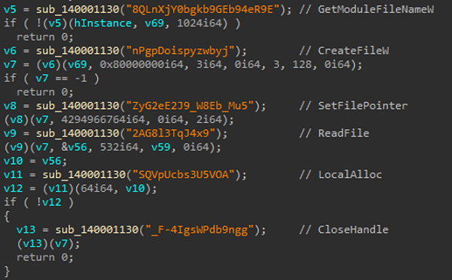Viewport: 452px width, 280px height.
Task: Click sub_140001130 on the v13 line
Action: 97,229
